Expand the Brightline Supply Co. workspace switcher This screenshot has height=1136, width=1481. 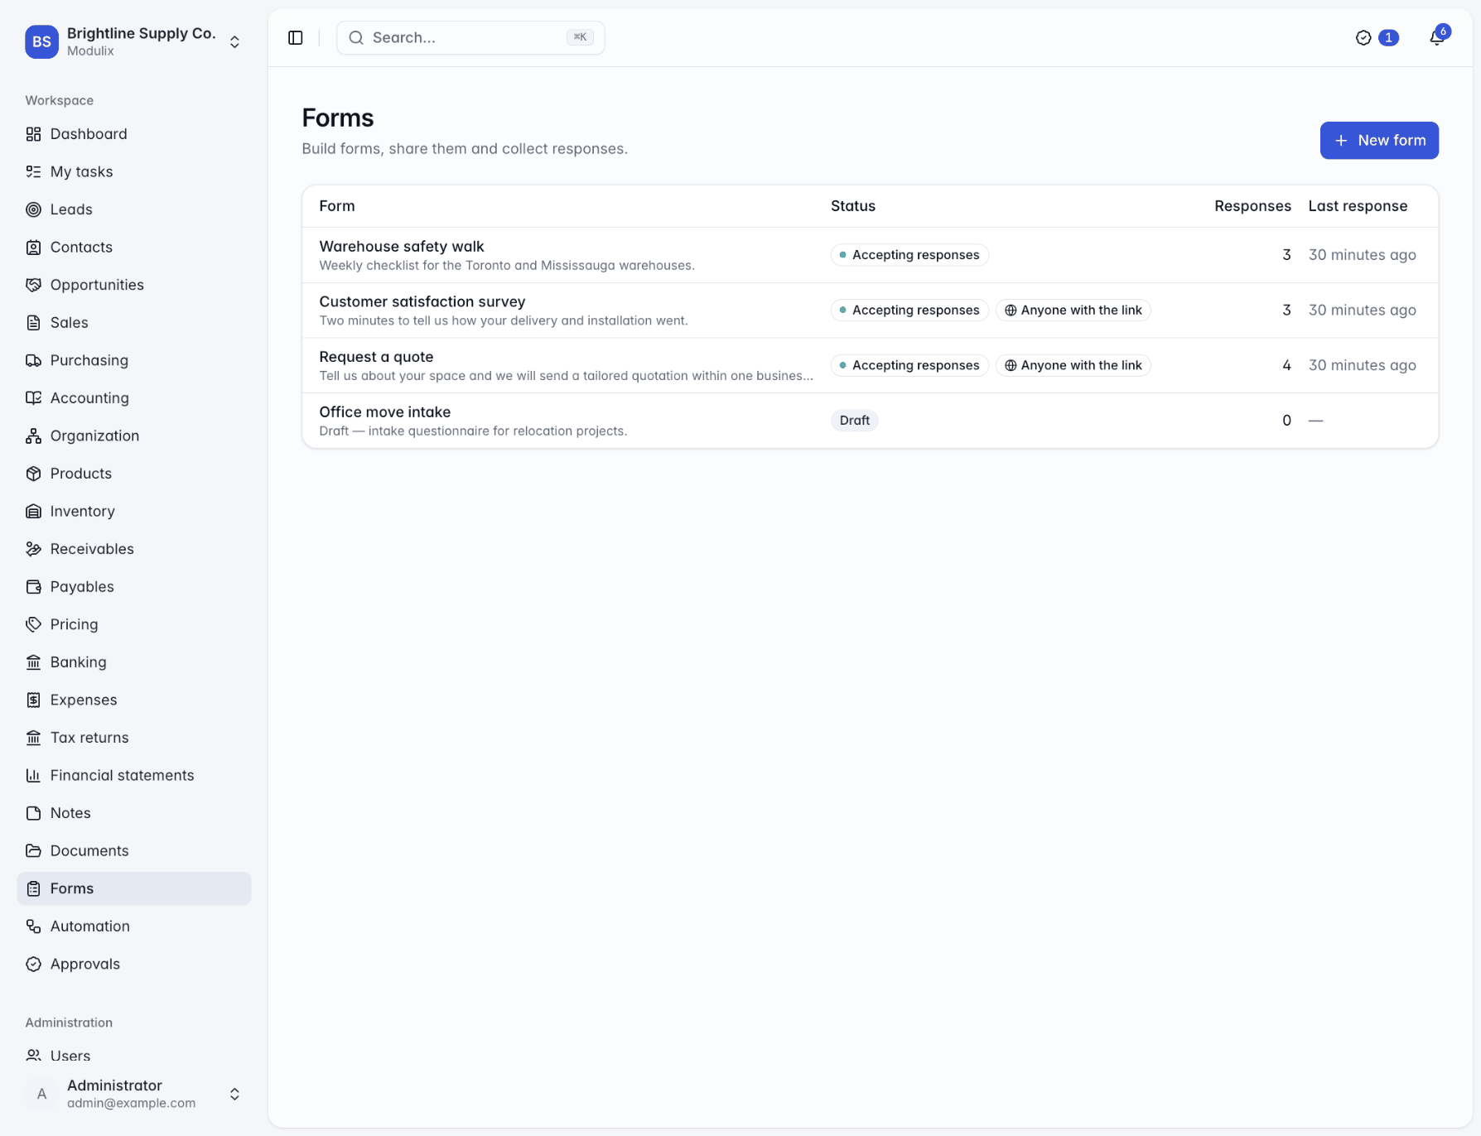tap(133, 41)
